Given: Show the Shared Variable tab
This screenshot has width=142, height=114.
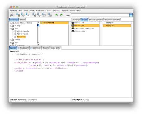Looking at the screenshot, I should (x=96, y=20).
